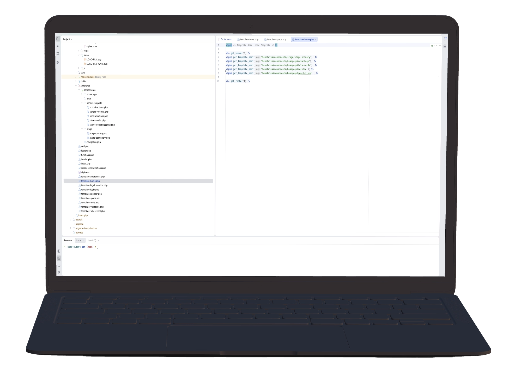The width and height of the screenshot is (509, 370).
Task: Open the Project view dropdown
Action: 68,39
